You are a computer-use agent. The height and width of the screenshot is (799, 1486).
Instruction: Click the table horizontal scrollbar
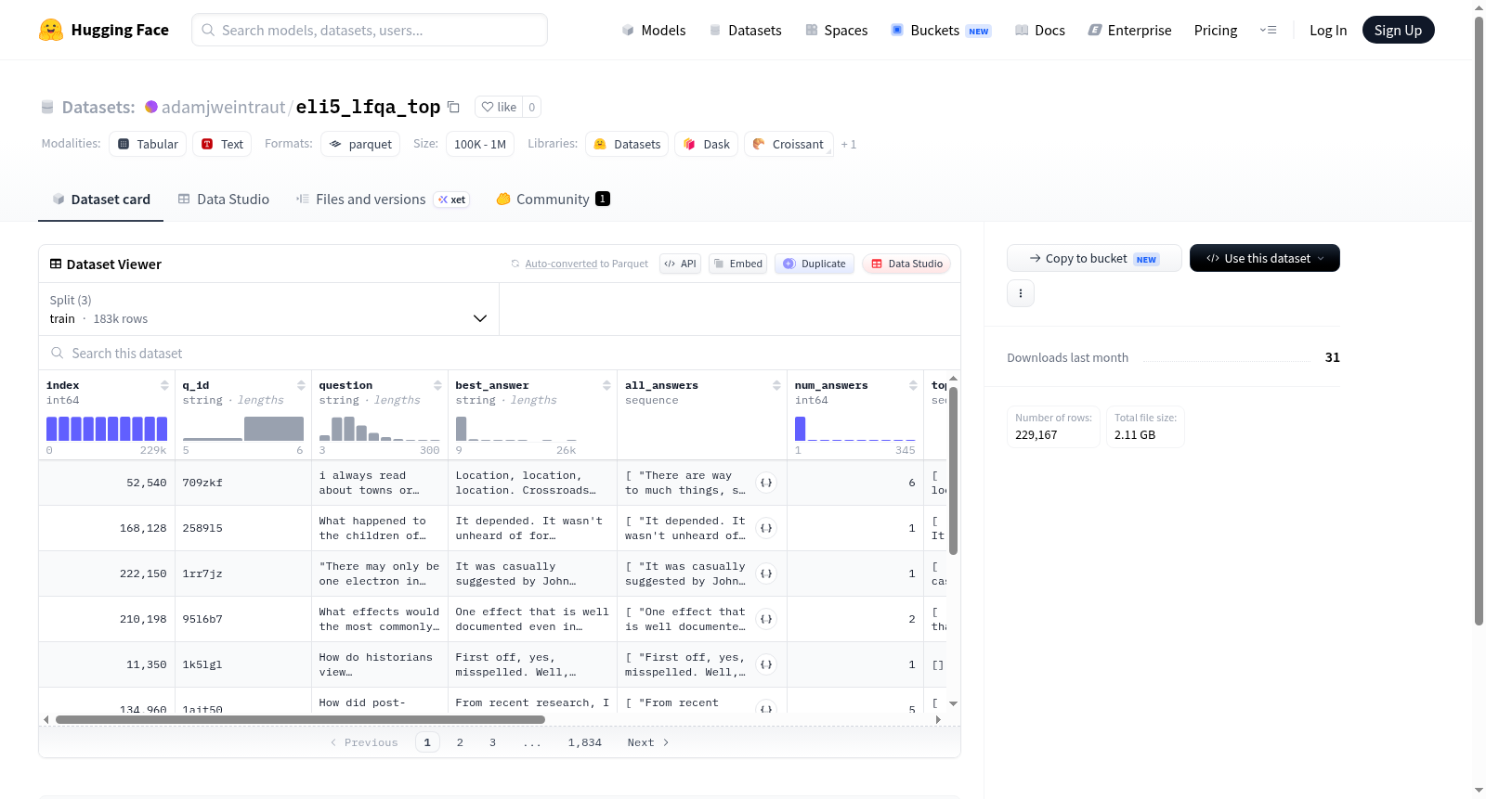tap(300, 719)
